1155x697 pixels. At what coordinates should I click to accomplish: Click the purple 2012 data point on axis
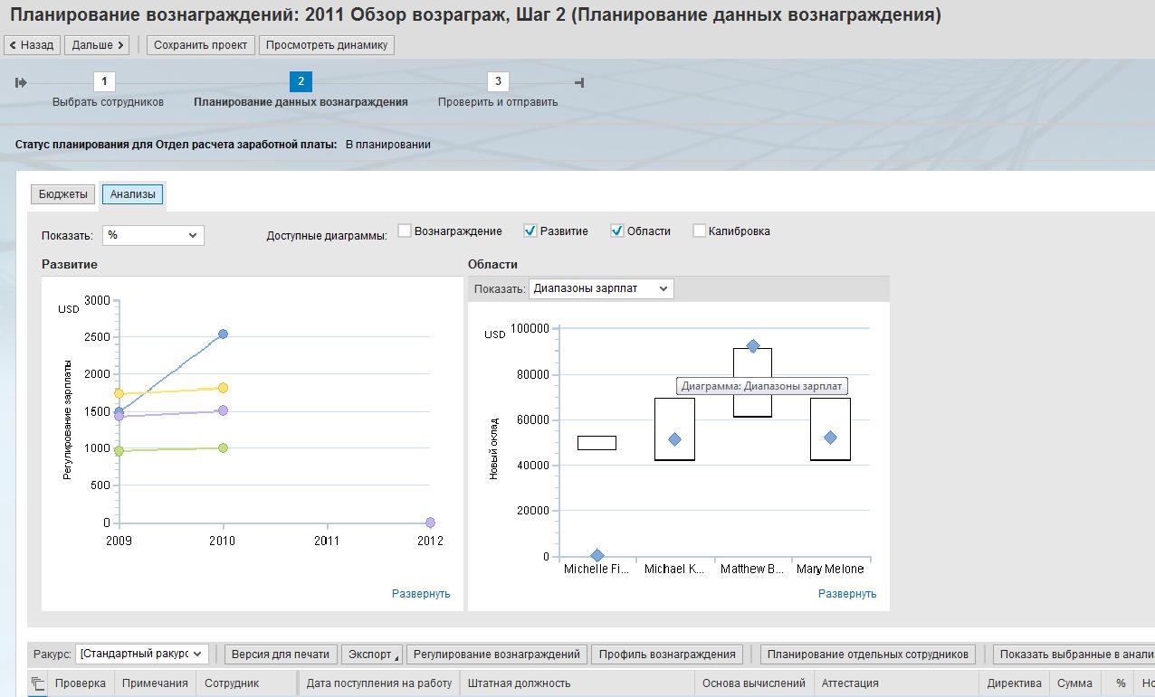(x=430, y=523)
